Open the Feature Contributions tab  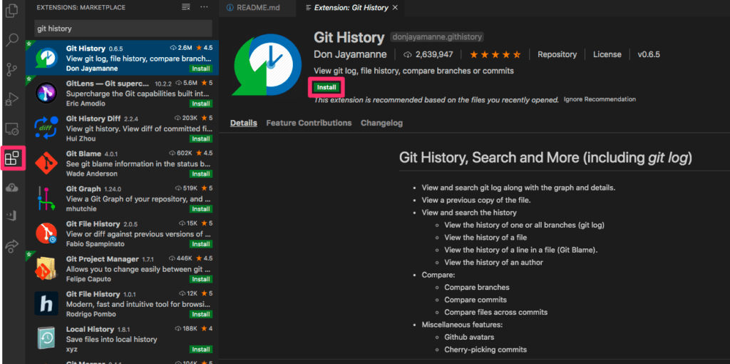309,123
